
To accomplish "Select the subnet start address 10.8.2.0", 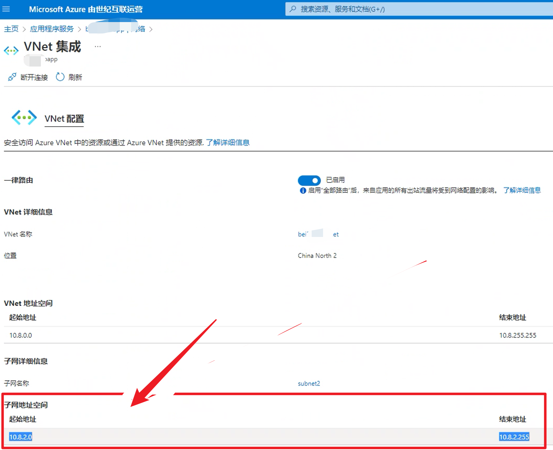I will click(21, 437).
